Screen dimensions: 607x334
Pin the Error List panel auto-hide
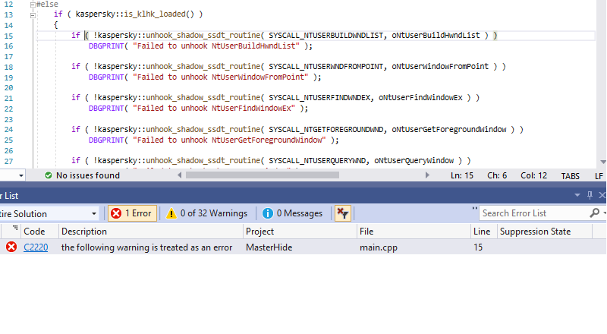[x=590, y=195]
